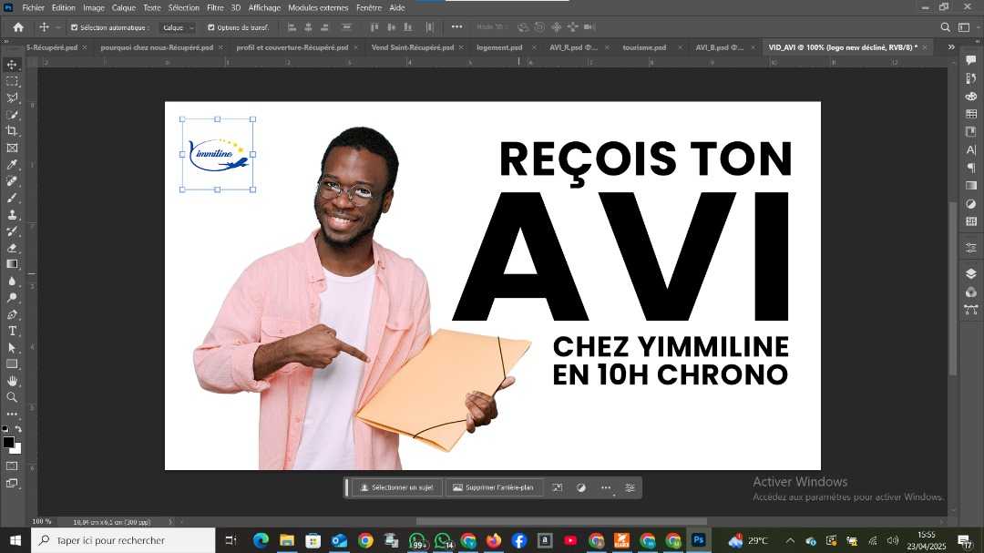Click the background color swatch

click(x=16, y=449)
